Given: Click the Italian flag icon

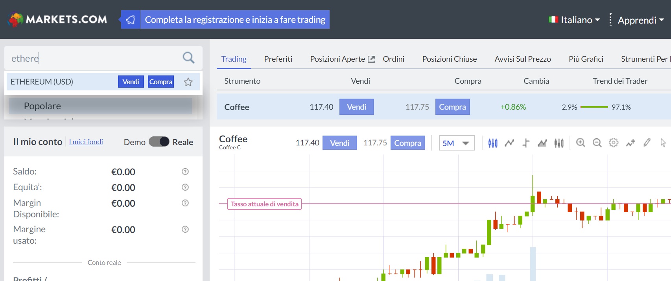Looking at the screenshot, I should coord(553,19).
